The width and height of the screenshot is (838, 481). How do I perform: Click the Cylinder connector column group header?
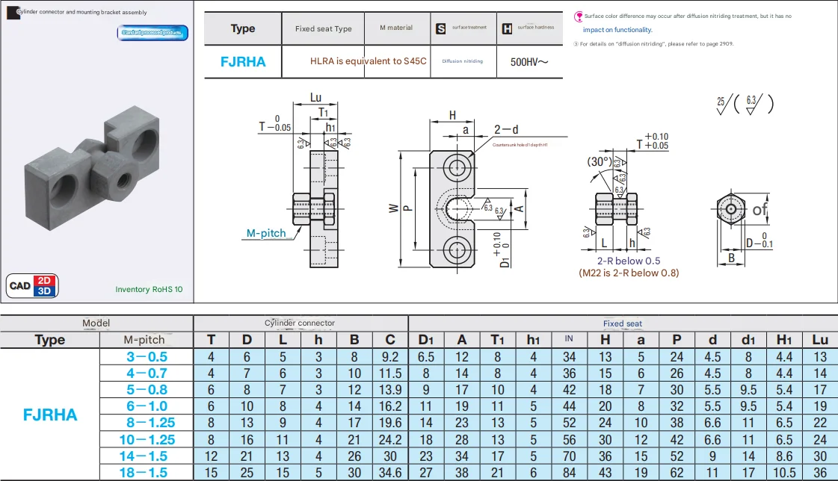pyautogui.click(x=300, y=323)
